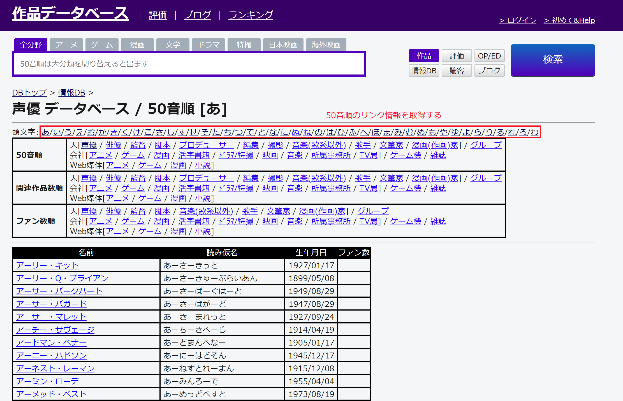Open the 初めて&Help link
Screen dimensions: 623x401
coord(569,20)
